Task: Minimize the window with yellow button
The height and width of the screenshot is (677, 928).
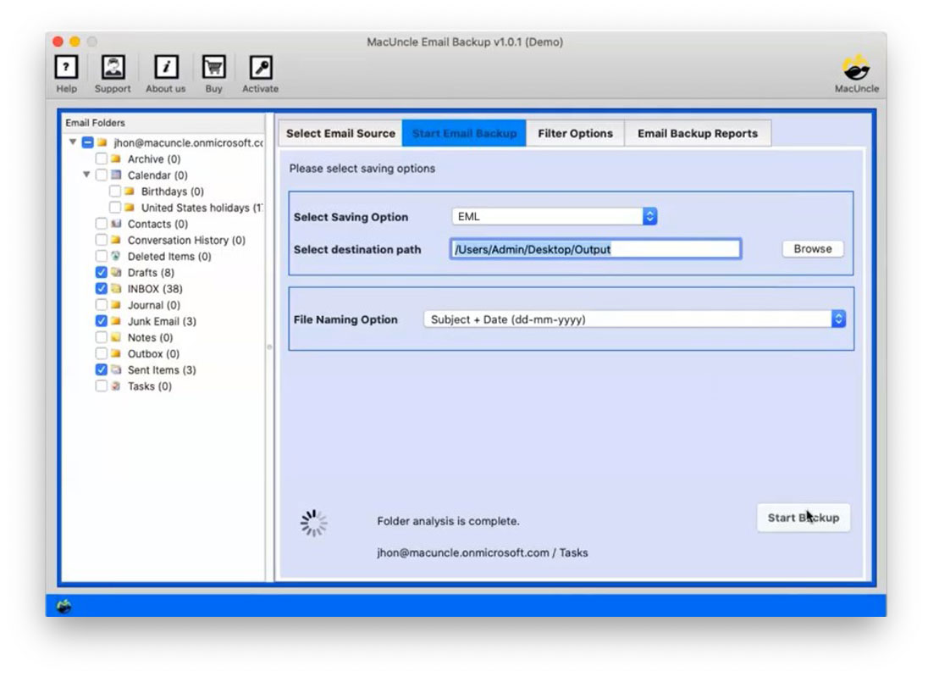Action: coord(75,42)
